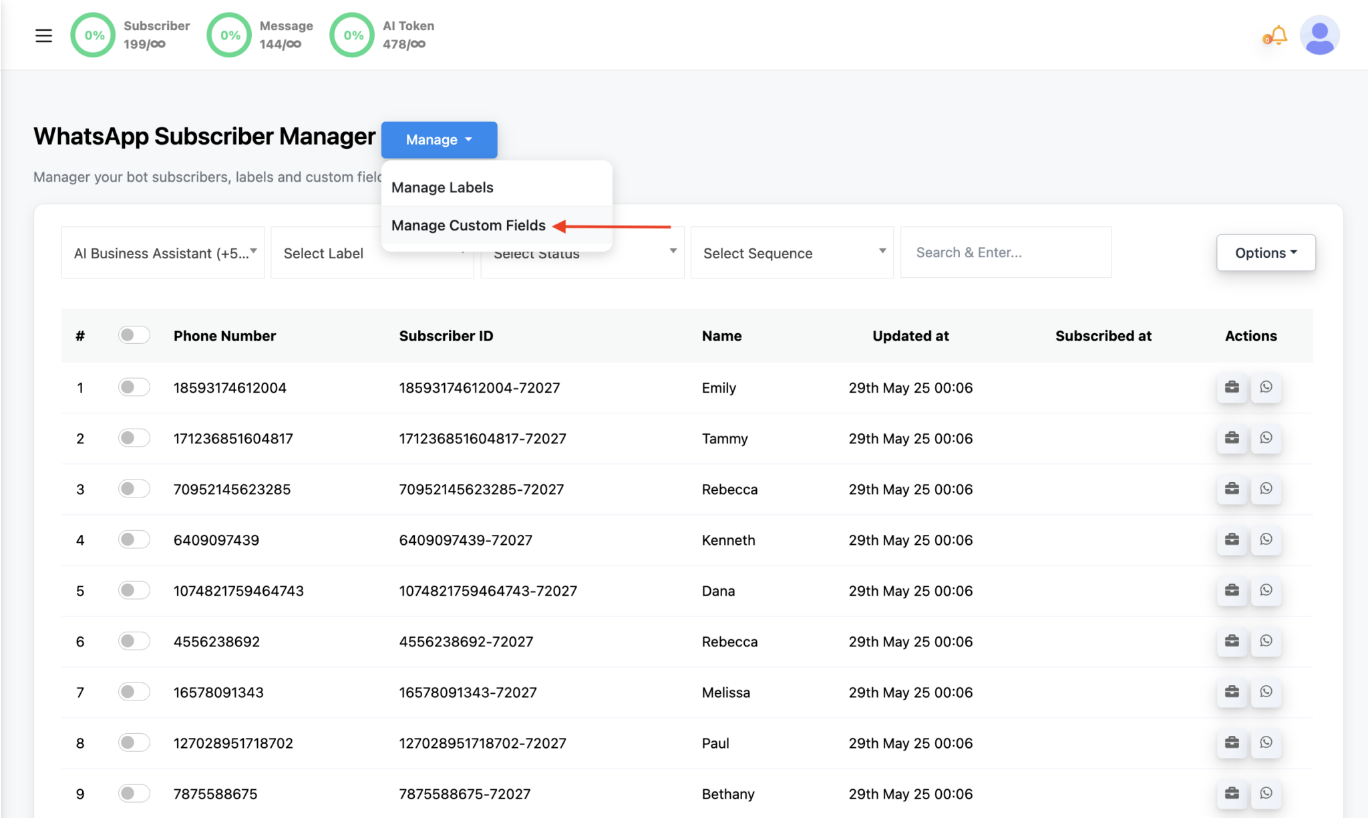This screenshot has height=818, width=1368.
Task: Click the name Bethany
Action: tap(728, 794)
